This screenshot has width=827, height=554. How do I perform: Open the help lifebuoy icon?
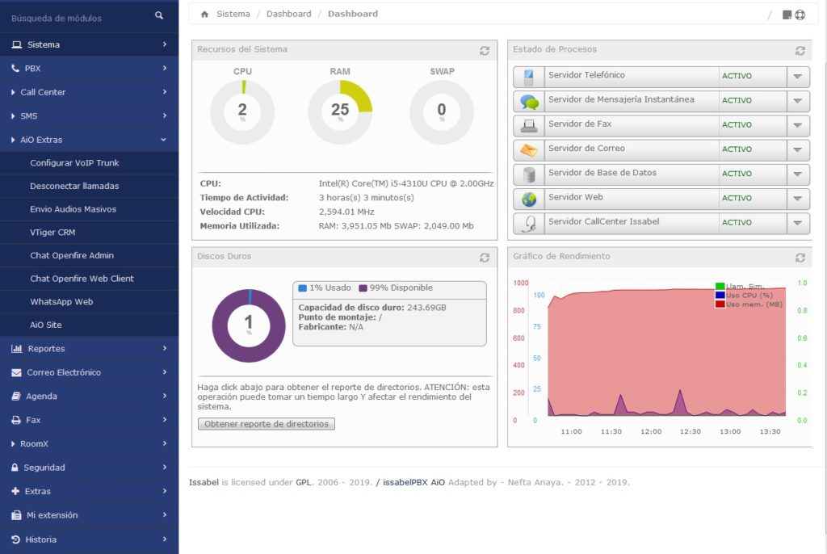point(800,15)
